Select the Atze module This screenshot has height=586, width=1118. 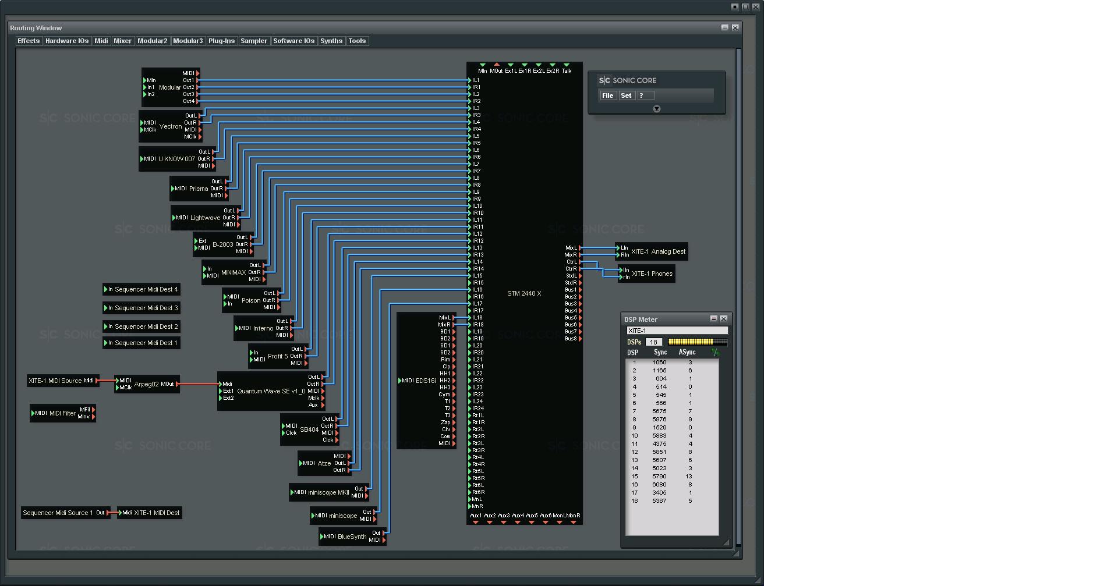pyautogui.click(x=324, y=463)
